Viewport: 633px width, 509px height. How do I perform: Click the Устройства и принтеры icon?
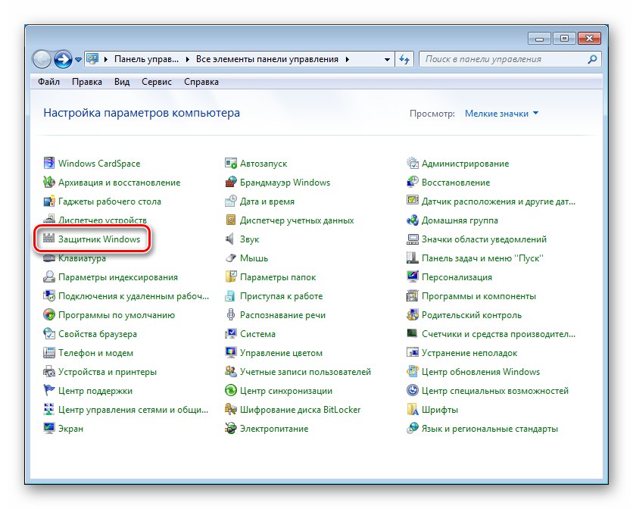[49, 372]
